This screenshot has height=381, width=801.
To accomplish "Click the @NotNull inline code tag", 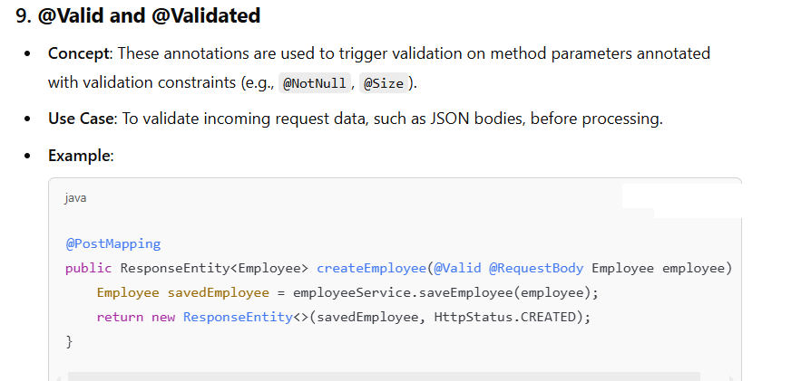I will (x=314, y=83).
